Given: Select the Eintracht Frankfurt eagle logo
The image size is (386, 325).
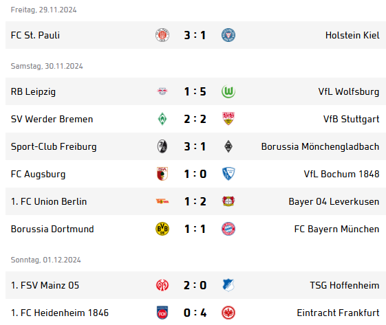Looking at the screenshot, I should tap(228, 313).
